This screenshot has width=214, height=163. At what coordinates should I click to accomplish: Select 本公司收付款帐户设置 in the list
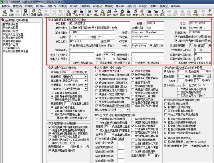coord(15,51)
